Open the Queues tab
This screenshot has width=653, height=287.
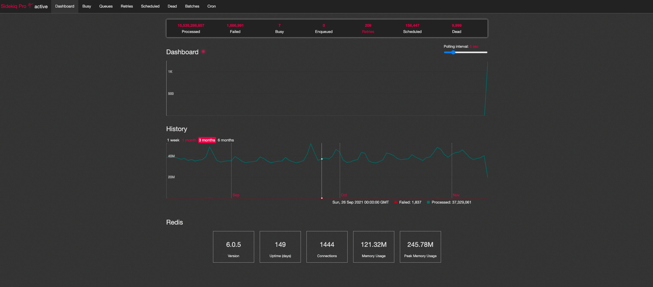click(106, 6)
